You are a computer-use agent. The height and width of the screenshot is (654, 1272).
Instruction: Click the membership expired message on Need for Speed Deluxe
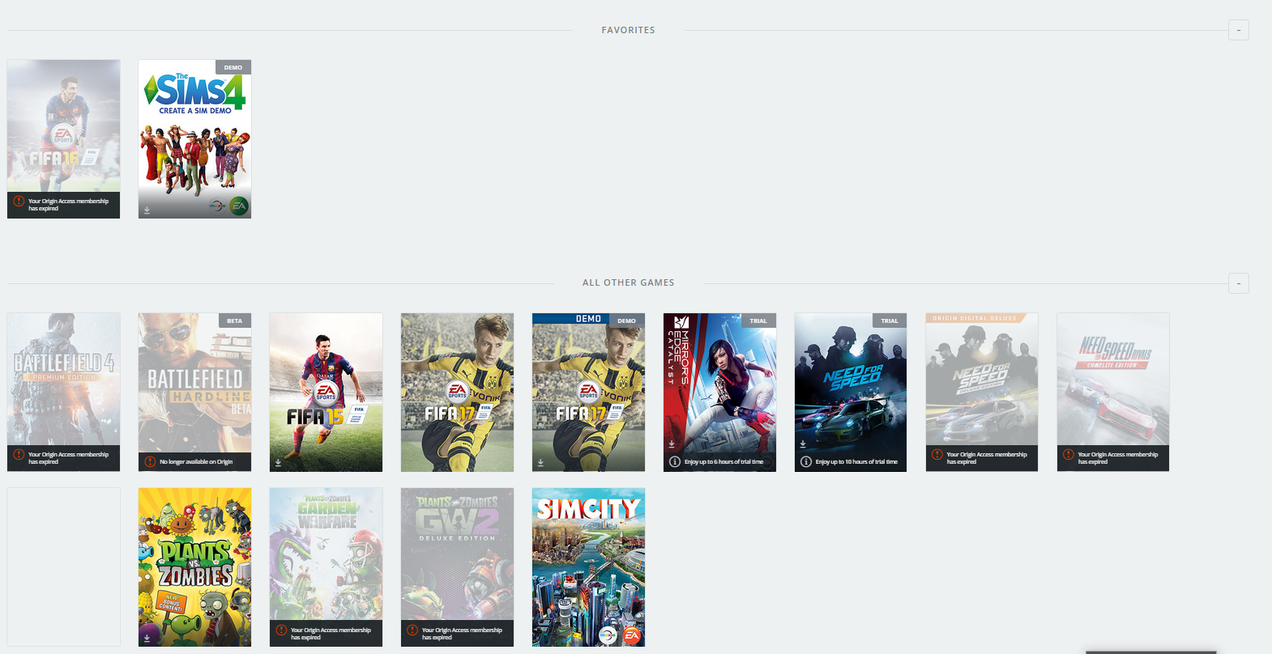[x=987, y=458]
